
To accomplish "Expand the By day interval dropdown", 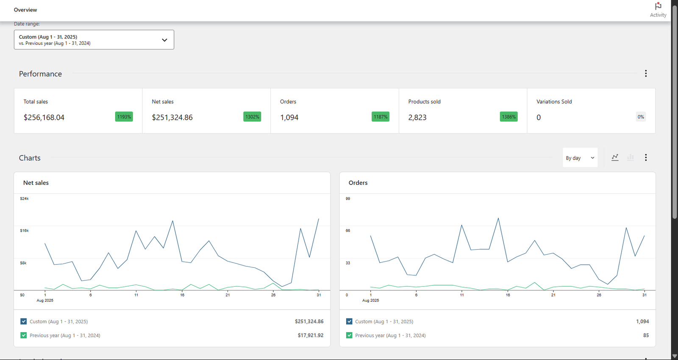I will tap(580, 158).
